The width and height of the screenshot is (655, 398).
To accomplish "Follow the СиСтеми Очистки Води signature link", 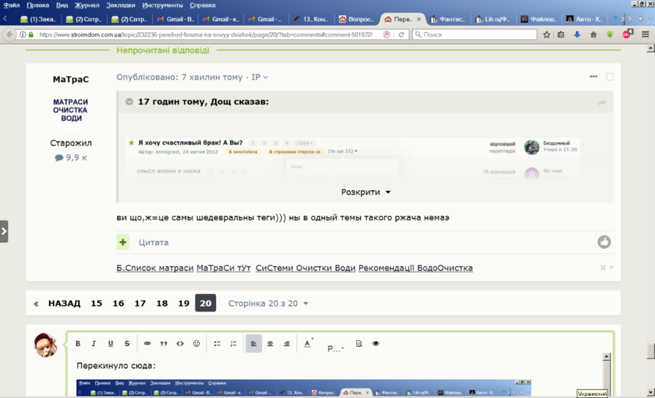I will tap(305, 268).
